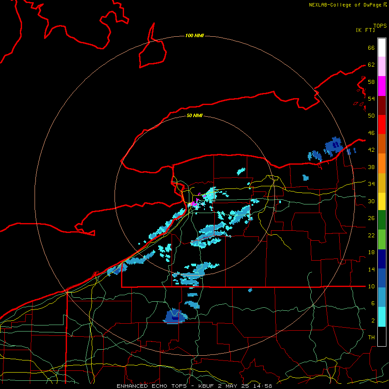Select the yellow legend swatch

[x=382, y=201]
